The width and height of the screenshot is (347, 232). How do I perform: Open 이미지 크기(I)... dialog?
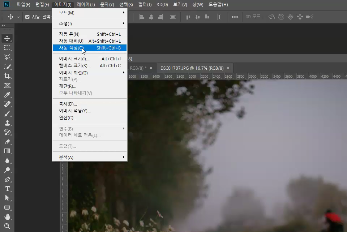pos(90,59)
